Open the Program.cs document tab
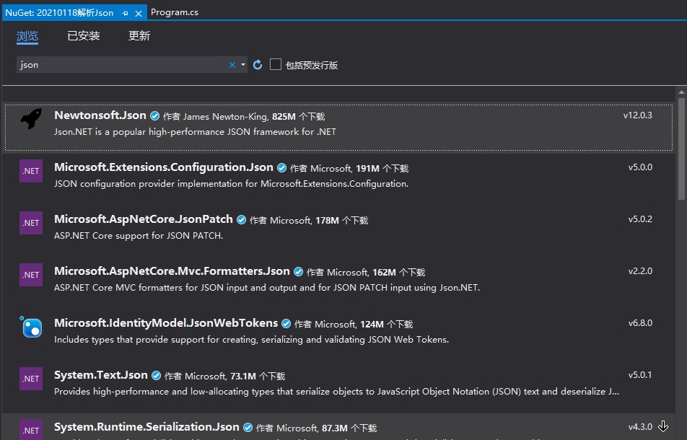The height and width of the screenshot is (440, 687). click(x=175, y=12)
